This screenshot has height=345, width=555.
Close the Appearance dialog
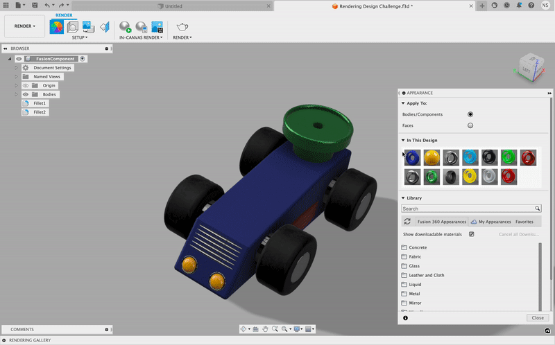click(x=538, y=318)
